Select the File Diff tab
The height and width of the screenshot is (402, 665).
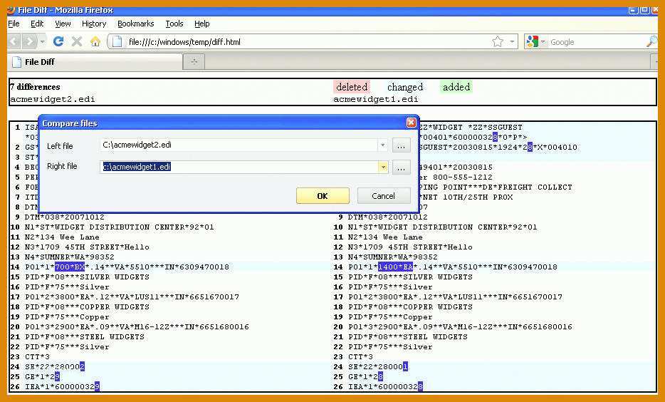(95, 62)
